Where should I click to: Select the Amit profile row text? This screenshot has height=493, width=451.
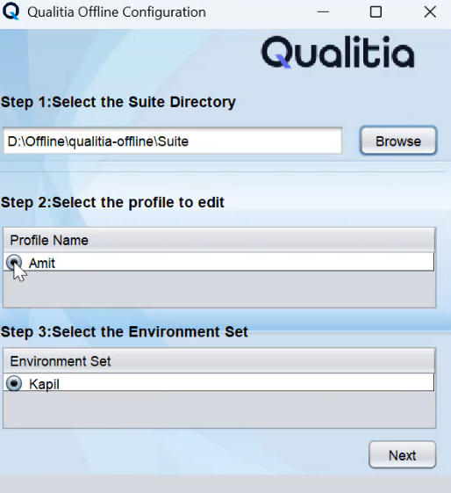click(x=42, y=263)
